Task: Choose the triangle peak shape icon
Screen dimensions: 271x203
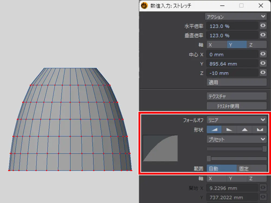Action: pyautogui.click(x=244, y=130)
